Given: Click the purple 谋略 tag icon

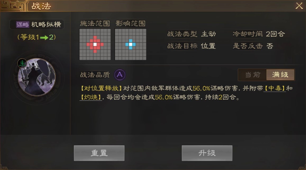Looking at the screenshot, I should click(x=23, y=24).
